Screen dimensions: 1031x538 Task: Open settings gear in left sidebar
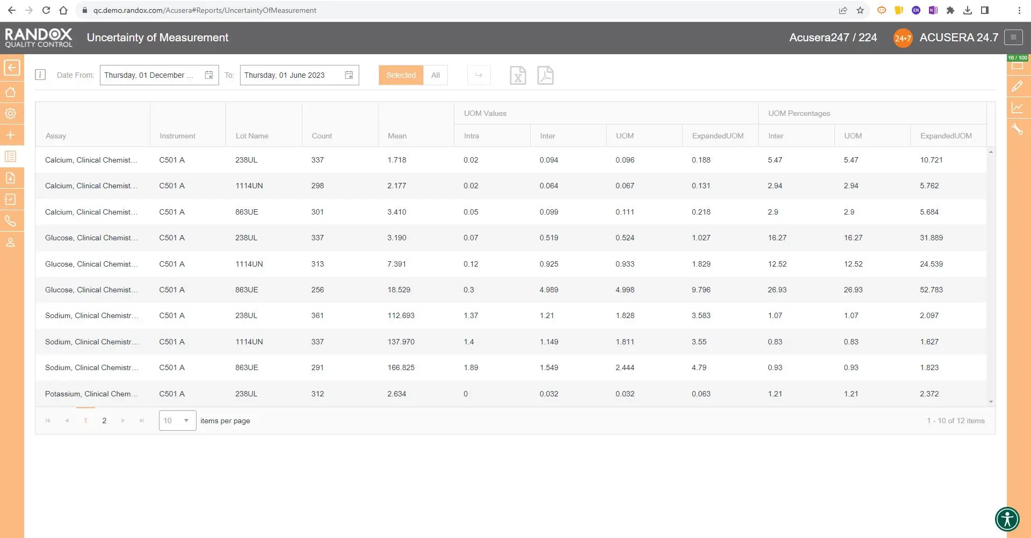tap(11, 114)
